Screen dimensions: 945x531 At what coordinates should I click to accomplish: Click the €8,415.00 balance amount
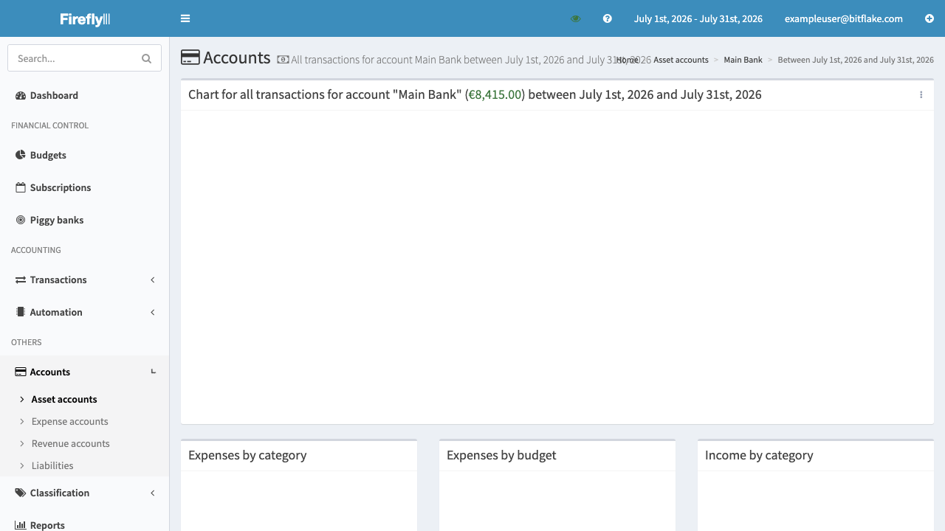495,94
